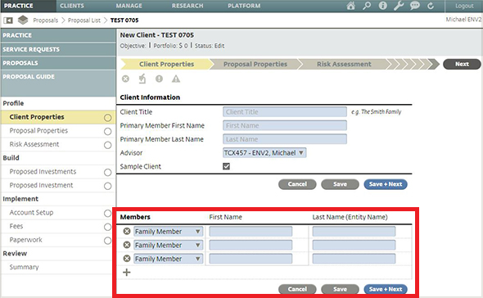Go to Risk Assessment wizard step

click(x=344, y=64)
